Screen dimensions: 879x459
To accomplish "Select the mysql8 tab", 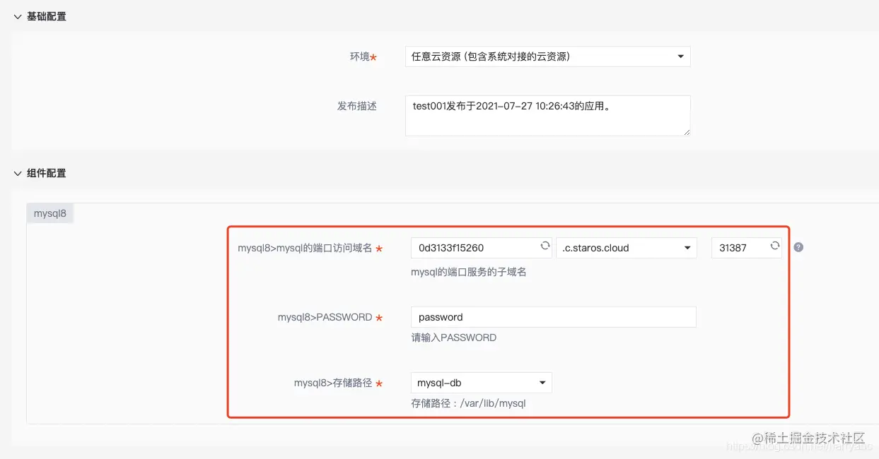I will coord(50,213).
